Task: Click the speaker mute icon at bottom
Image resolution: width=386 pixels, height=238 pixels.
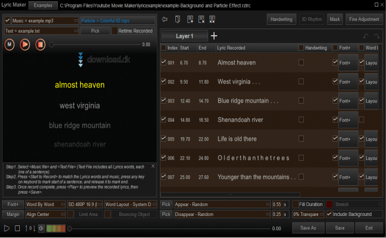Action: [41, 228]
